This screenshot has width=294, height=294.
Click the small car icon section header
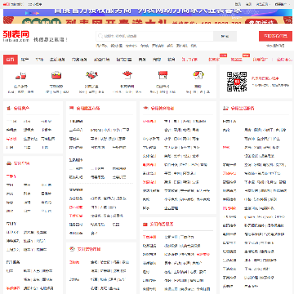9,163
